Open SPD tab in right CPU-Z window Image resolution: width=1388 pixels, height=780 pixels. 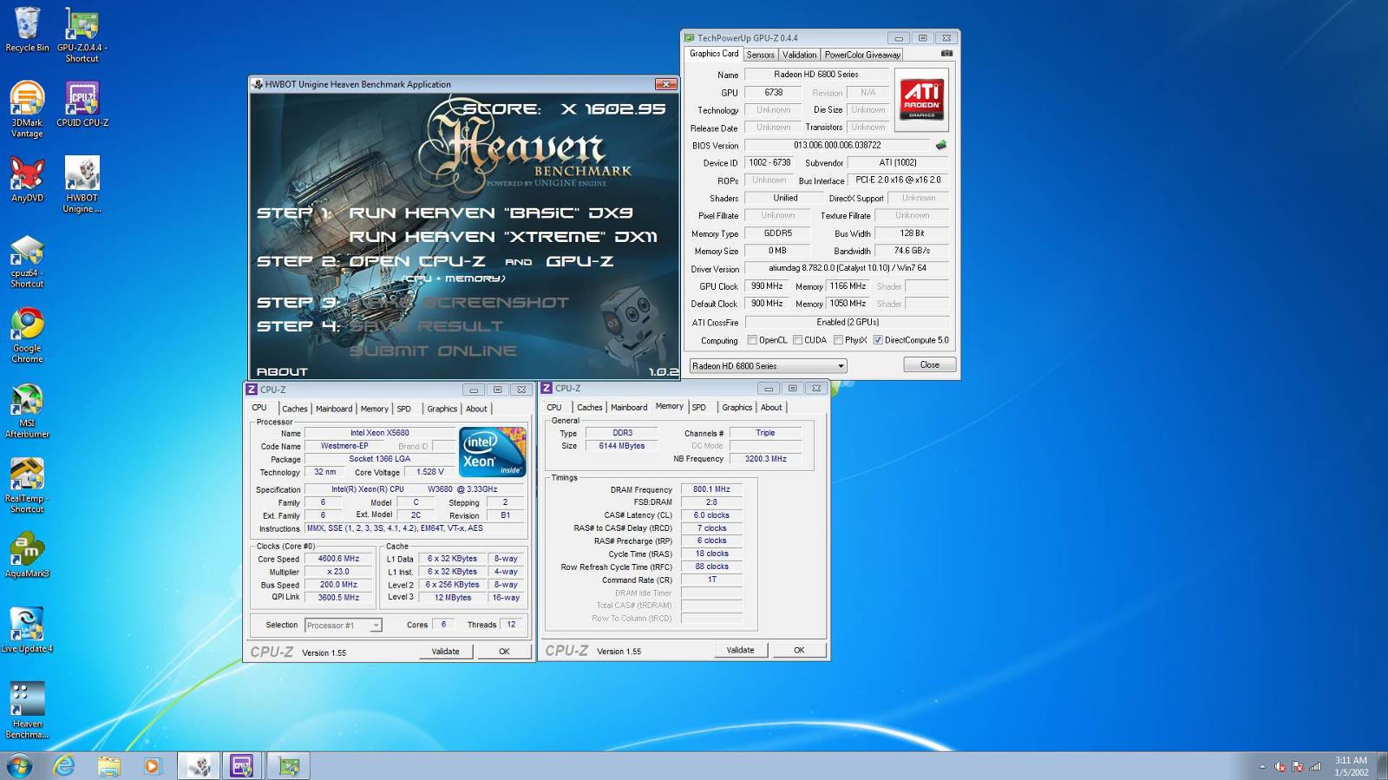click(699, 407)
